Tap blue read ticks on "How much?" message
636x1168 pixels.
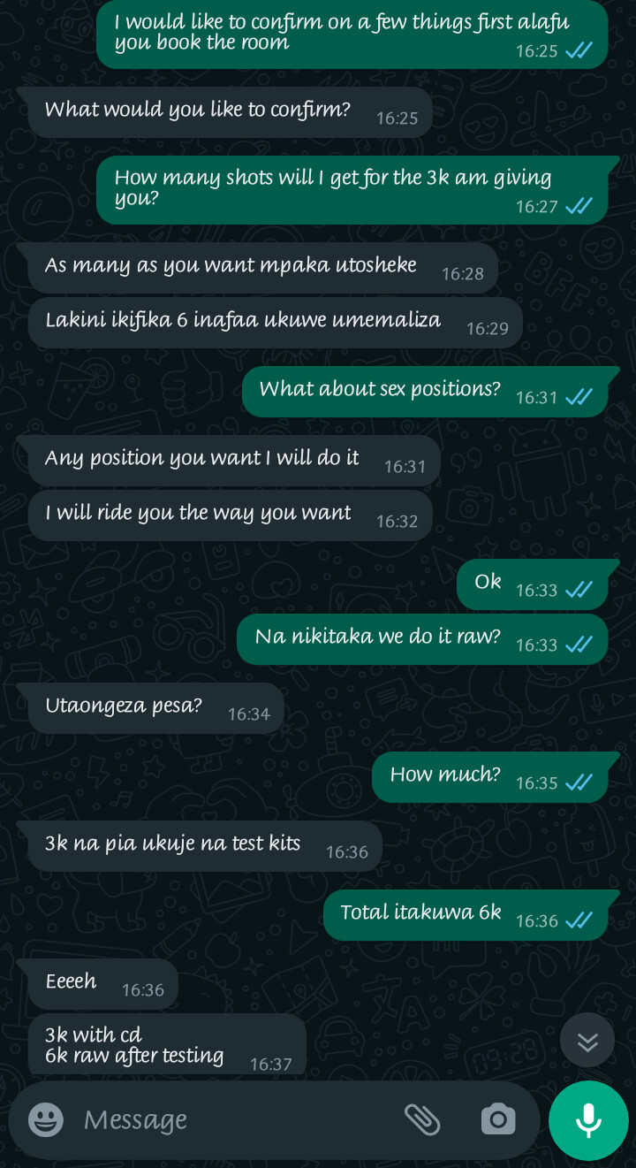point(579,782)
